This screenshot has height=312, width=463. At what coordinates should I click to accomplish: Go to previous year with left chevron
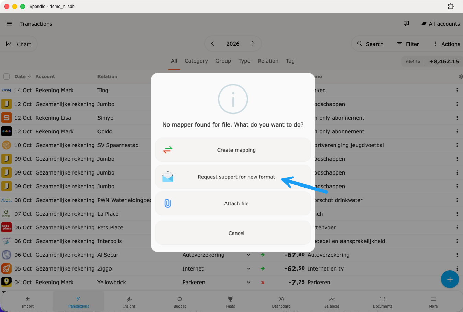point(213,44)
